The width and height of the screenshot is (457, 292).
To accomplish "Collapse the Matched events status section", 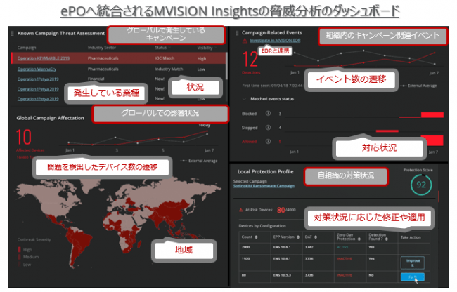I will [x=244, y=99].
